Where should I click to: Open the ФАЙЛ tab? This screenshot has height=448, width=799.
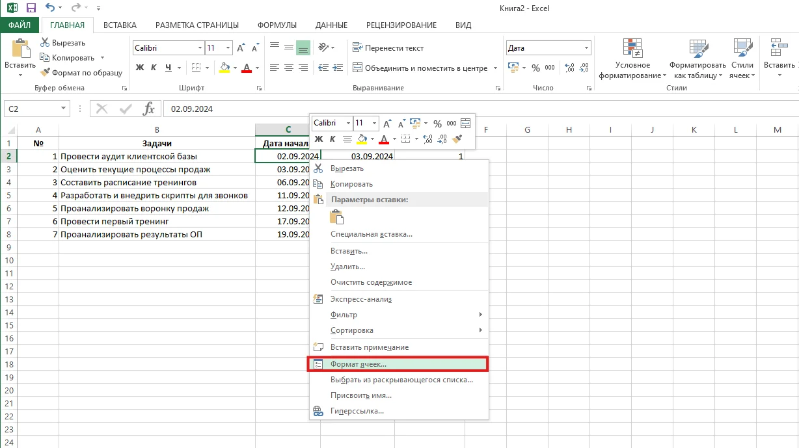pos(20,25)
